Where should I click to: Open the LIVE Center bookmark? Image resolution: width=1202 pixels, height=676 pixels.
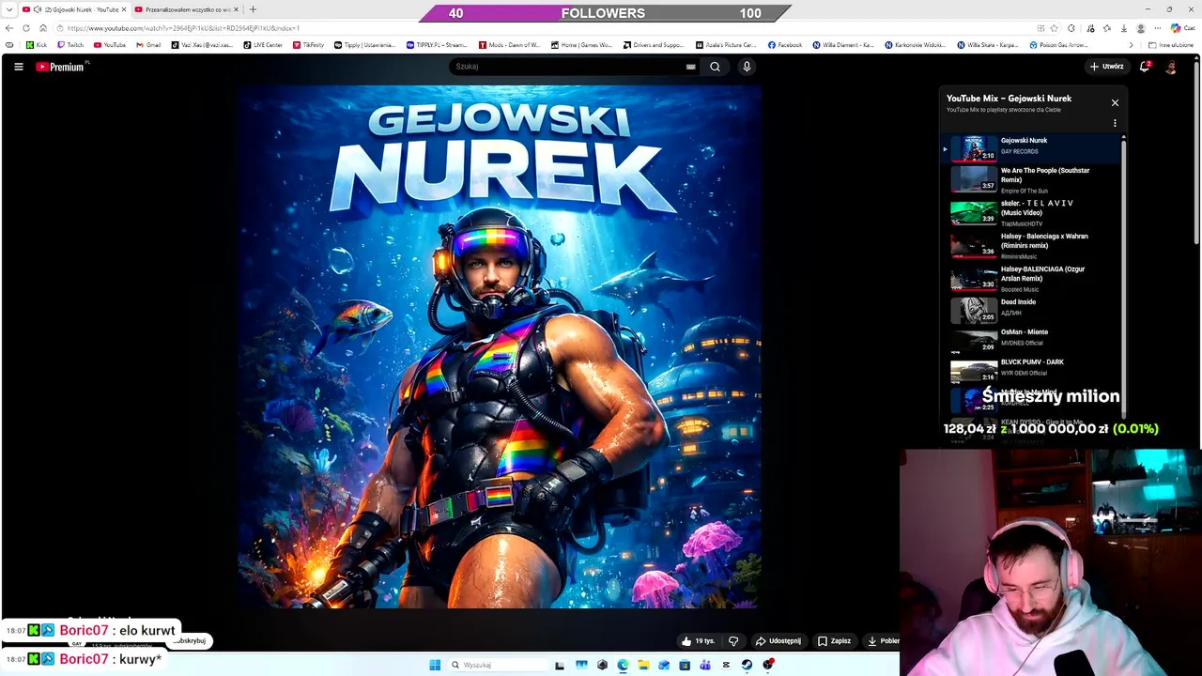pyautogui.click(x=263, y=45)
